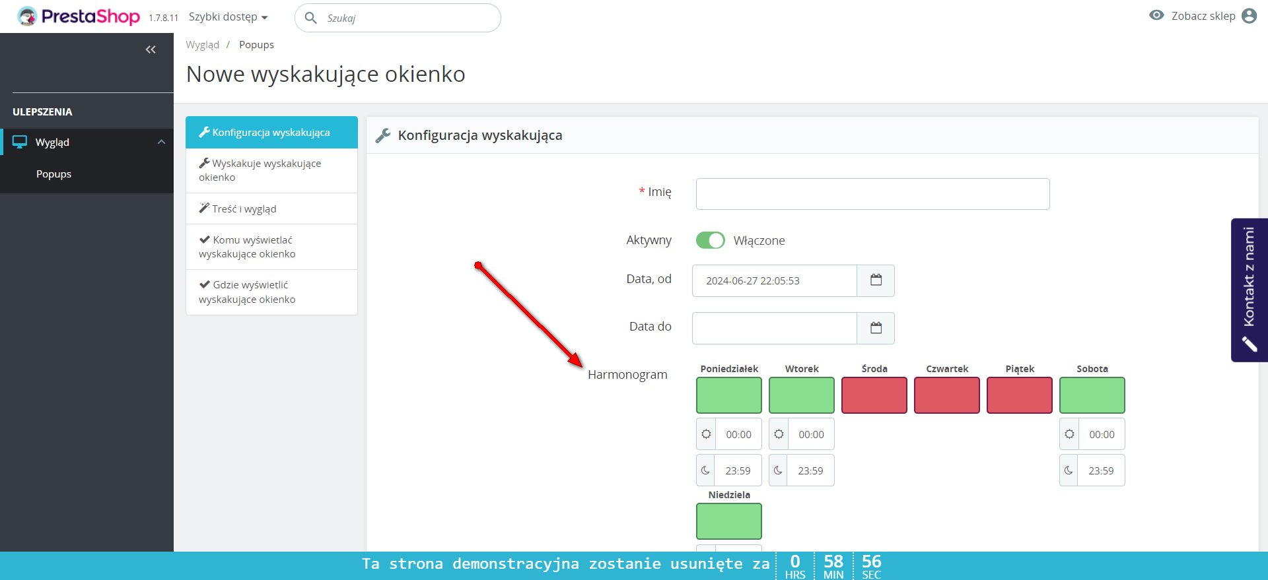Viewport: 1268px width, 580px height.
Task: Open the Wygląd sidebar menu item
Action: [x=87, y=142]
